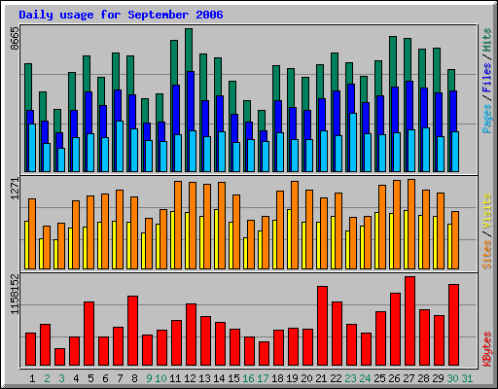Click the Hits legend label
The width and height of the screenshot is (498, 389).
[x=486, y=40]
